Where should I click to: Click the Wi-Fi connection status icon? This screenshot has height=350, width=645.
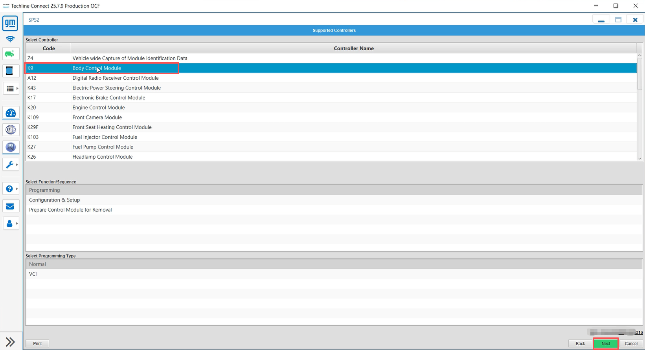click(10, 39)
